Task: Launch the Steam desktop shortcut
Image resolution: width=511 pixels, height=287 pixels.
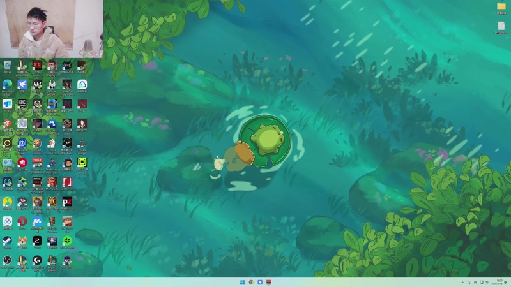Action: click(x=7, y=242)
